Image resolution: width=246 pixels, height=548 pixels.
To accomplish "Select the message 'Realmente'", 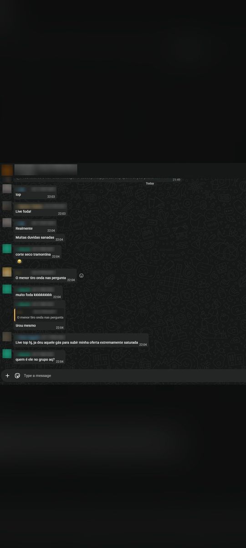I will click(24, 228).
